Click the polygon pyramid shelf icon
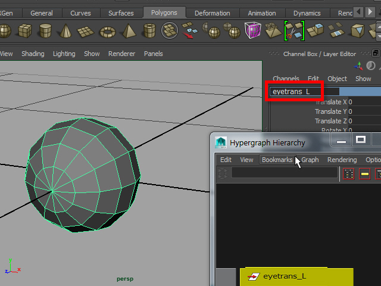This screenshot has width=381, height=286. 129,30
